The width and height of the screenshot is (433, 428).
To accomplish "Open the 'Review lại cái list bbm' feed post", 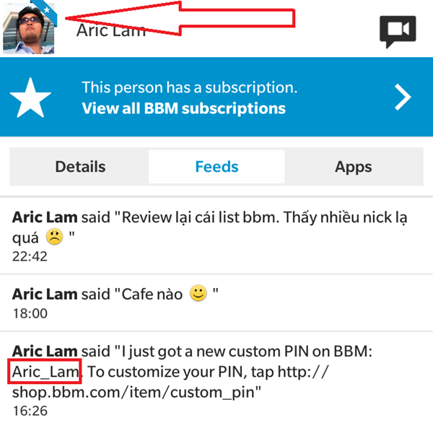I will click(216, 236).
